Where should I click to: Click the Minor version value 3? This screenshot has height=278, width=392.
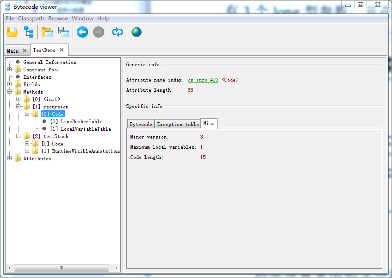tap(201, 137)
